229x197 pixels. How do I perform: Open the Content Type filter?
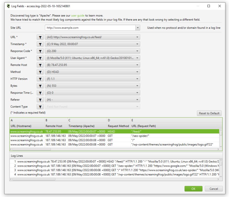[40, 106]
